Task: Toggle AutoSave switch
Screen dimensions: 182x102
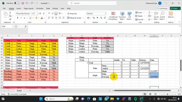Action: click(x=17, y=3)
